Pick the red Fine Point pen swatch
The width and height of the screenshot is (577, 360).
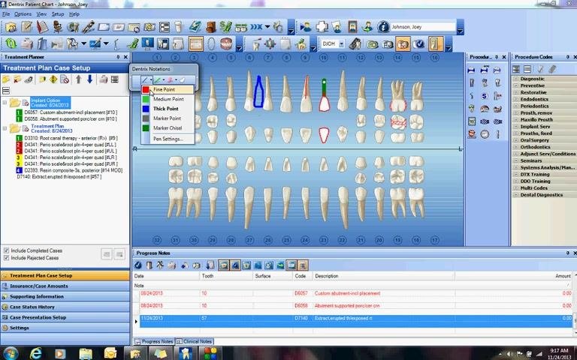146,89
